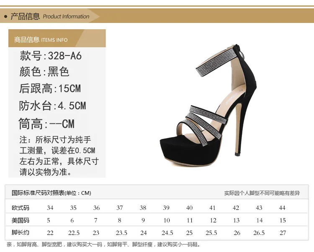Click US size 9 cell
This screenshot has height=252, width=314.
click(x=143, y=220)
